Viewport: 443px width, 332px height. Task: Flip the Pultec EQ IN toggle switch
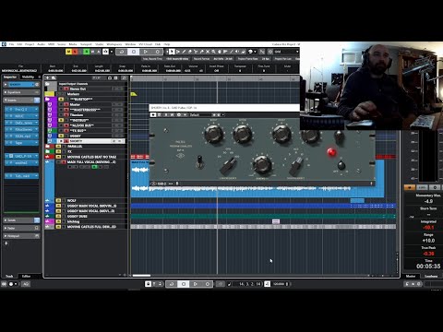pos(199,161)
